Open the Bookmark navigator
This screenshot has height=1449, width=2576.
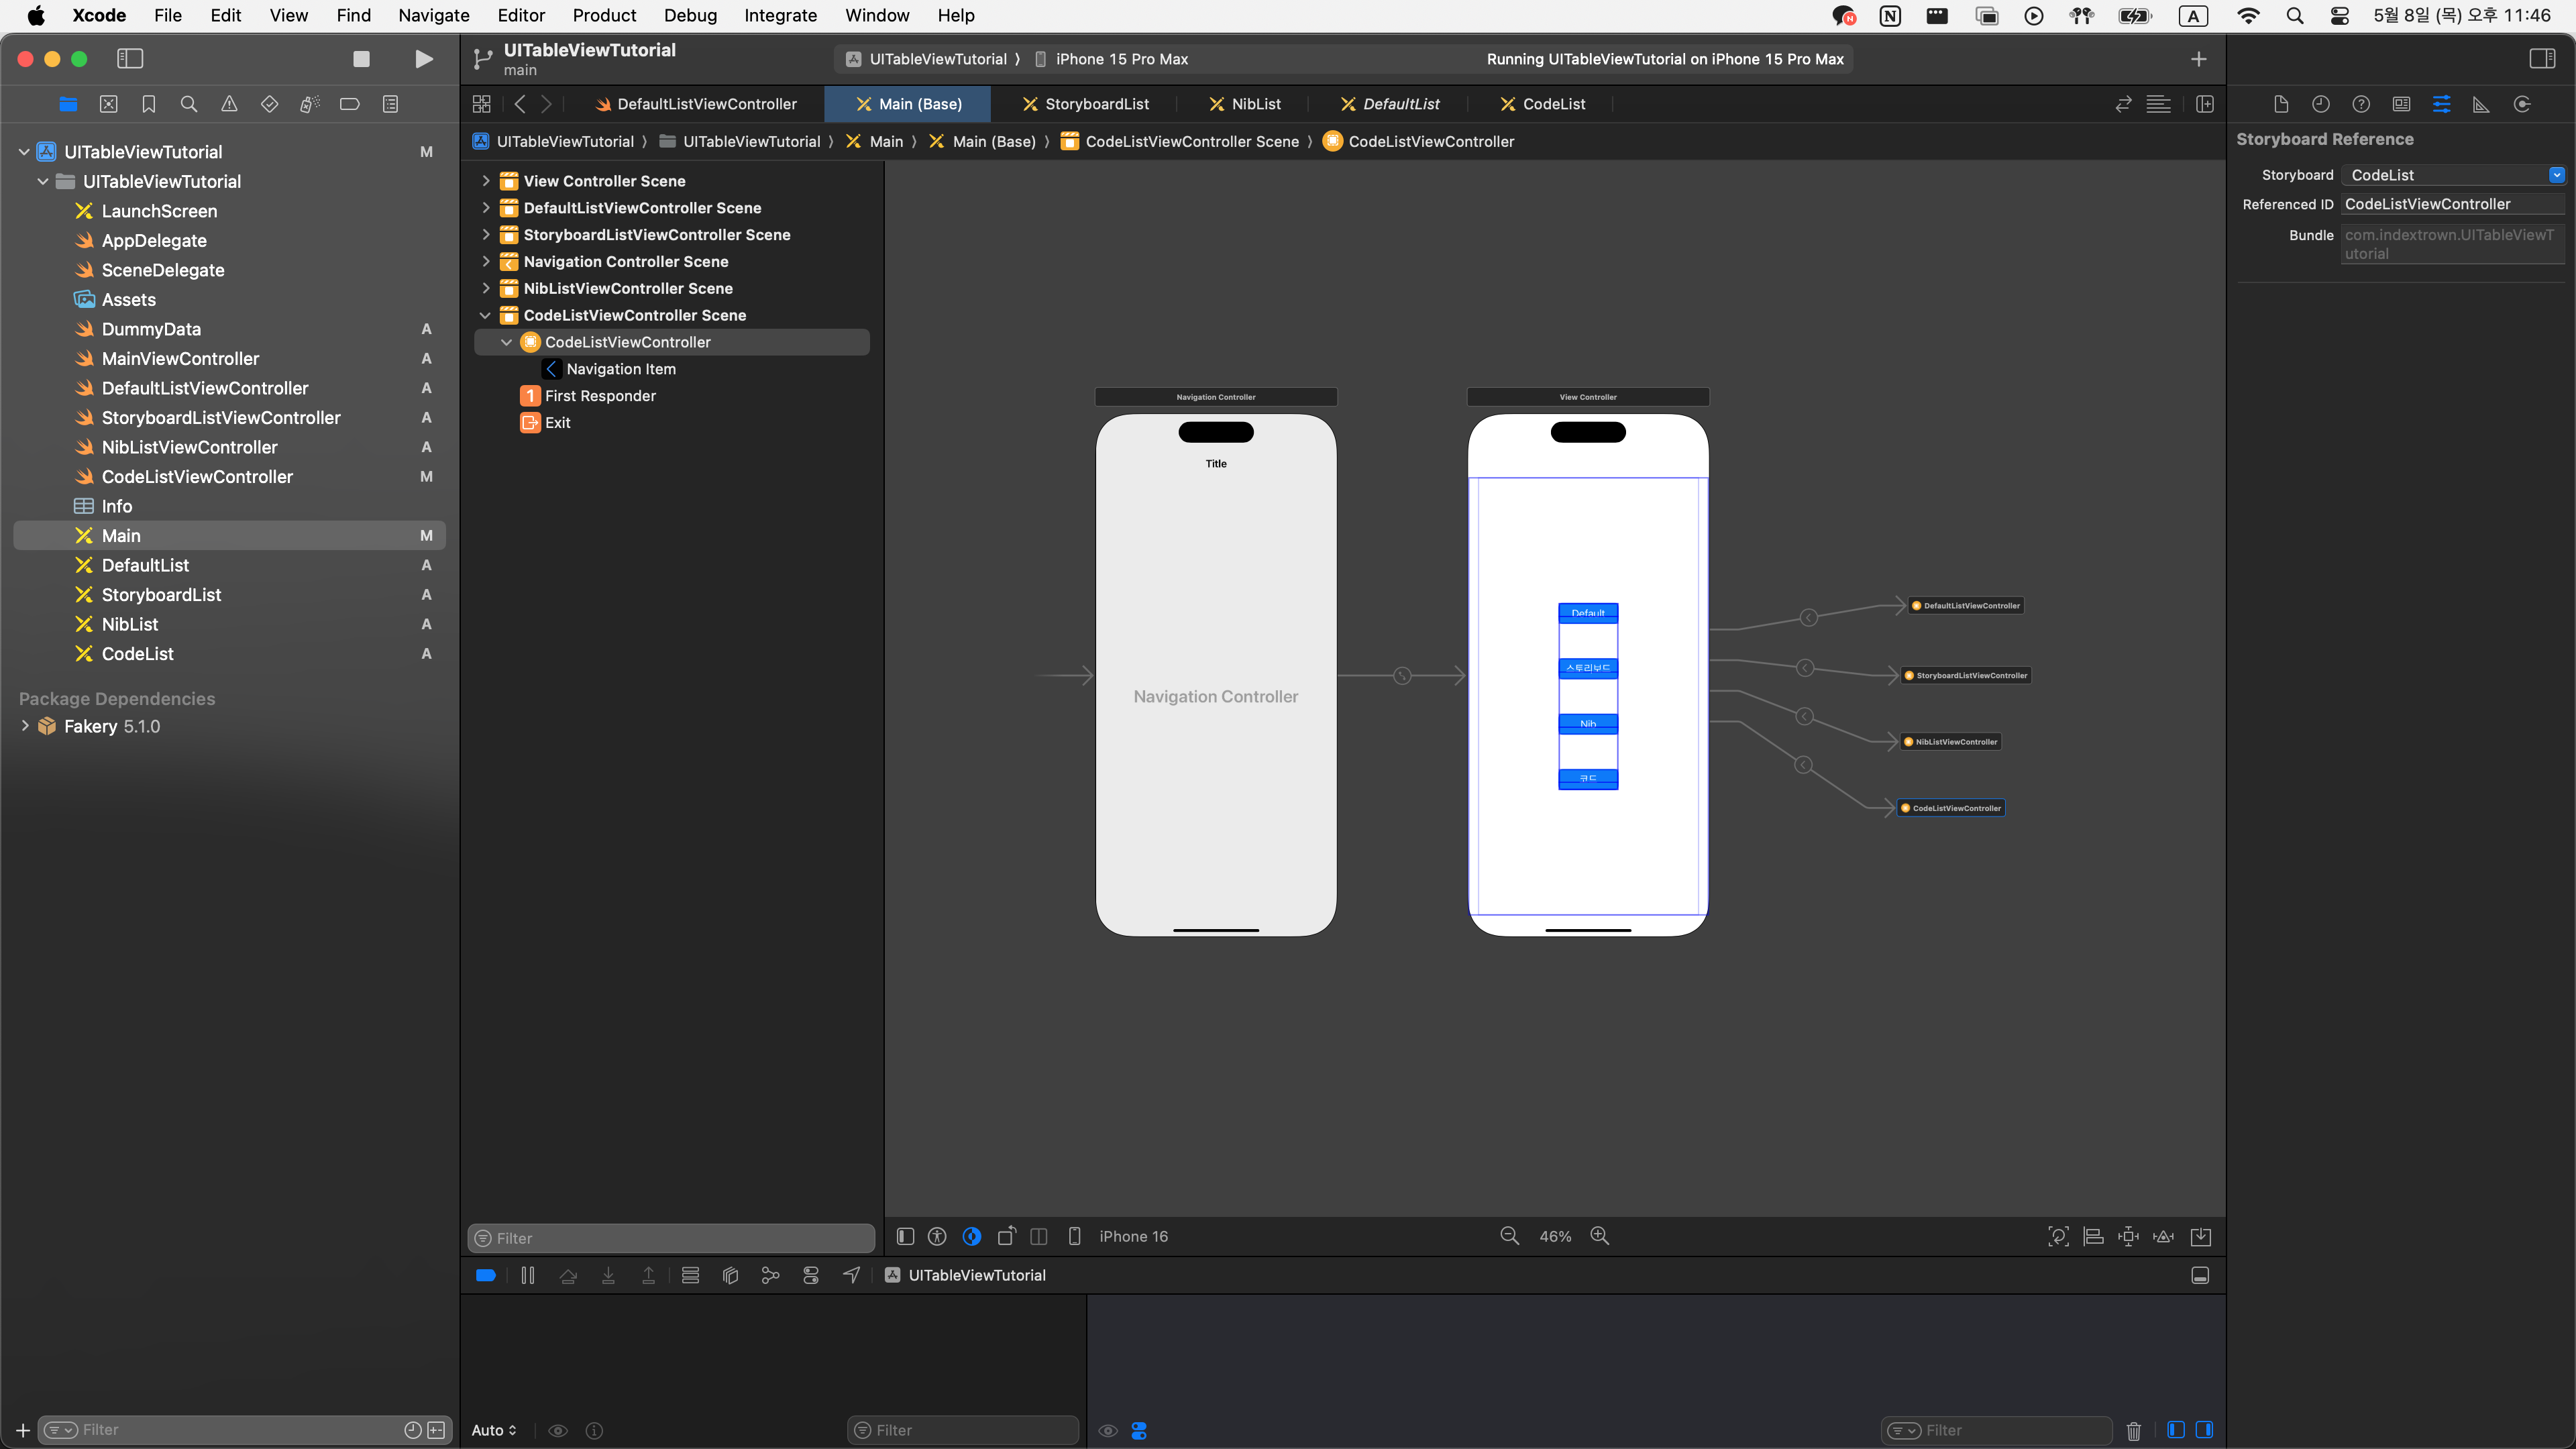click(x=149, y=104)
